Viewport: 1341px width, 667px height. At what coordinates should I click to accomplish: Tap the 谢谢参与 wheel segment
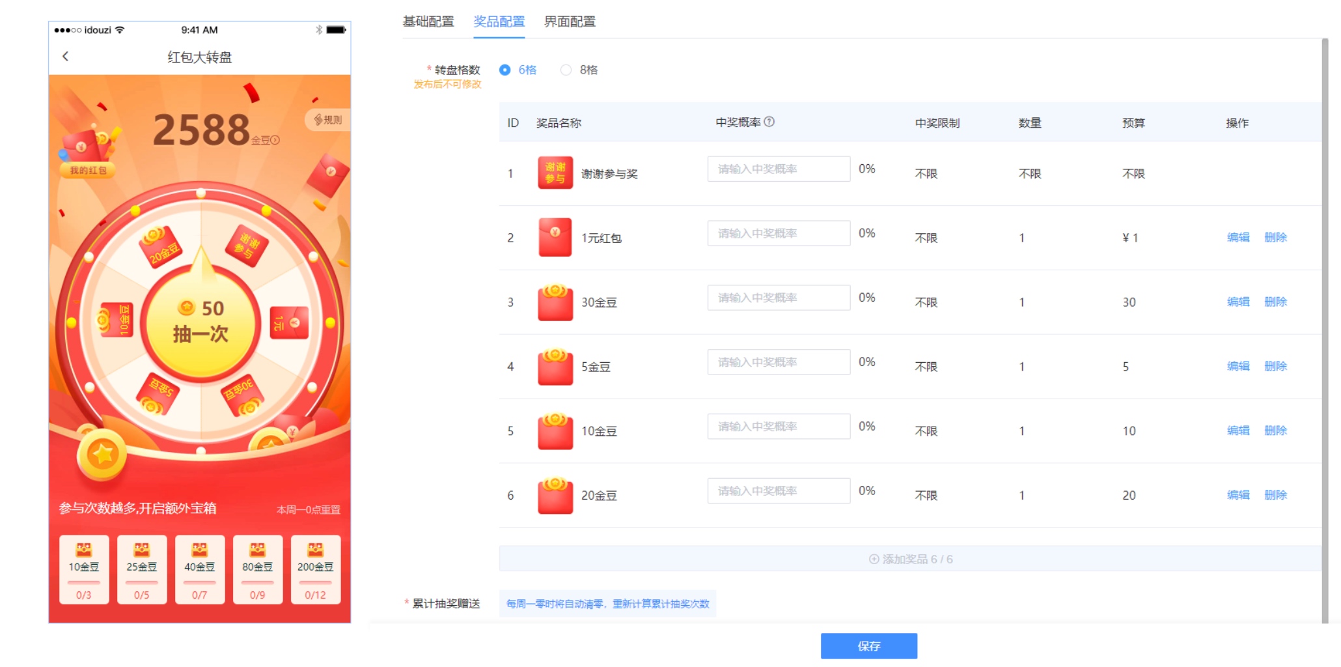[x=247, y=246]
